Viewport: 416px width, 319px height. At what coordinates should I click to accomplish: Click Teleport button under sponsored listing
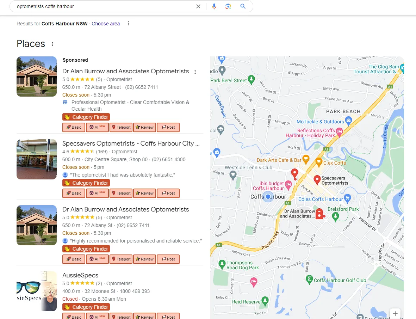121,127
